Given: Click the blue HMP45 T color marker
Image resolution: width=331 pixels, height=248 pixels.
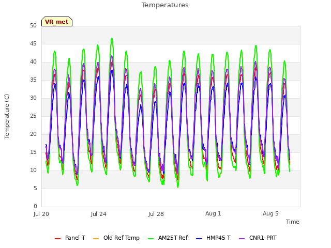Looking at the screenshot, I should click(199, 239).
